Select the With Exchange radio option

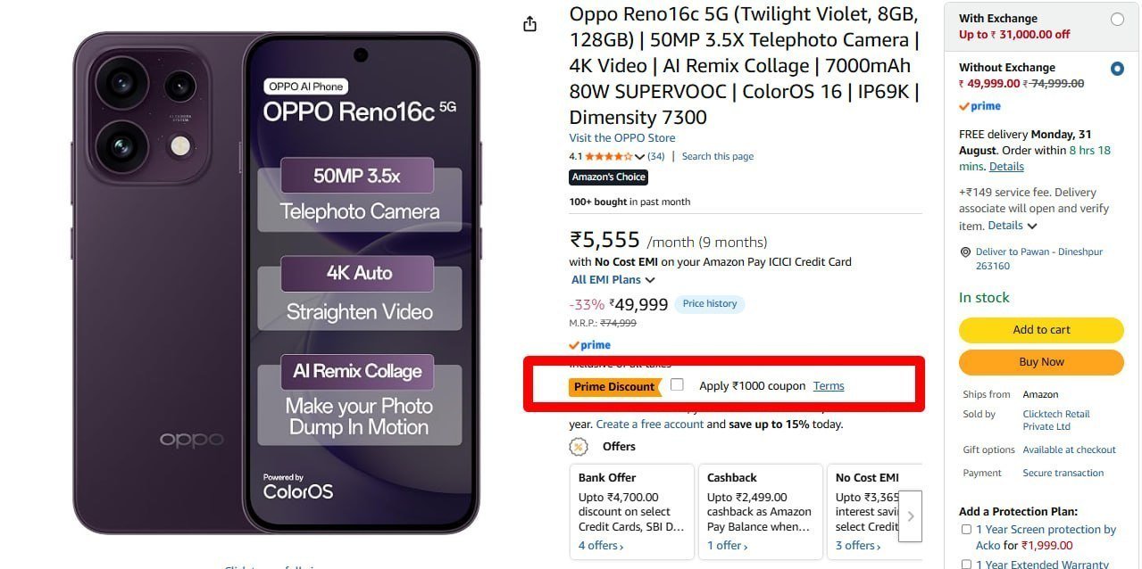click(x=1117, y=19)
